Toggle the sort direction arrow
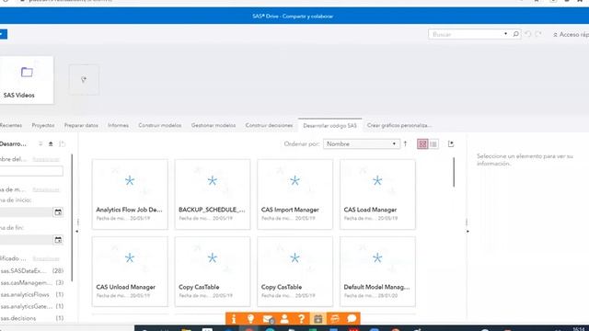 coord(405,143)
